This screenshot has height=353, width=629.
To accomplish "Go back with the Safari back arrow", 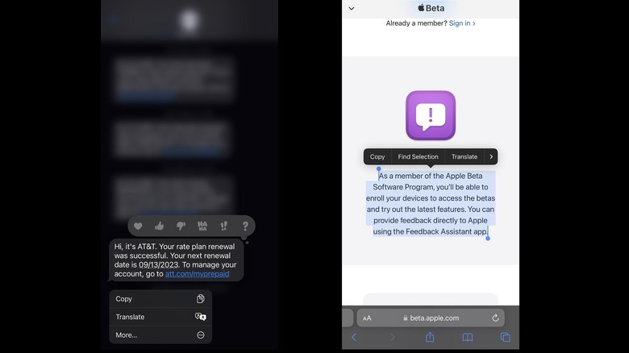I will 354,338.
